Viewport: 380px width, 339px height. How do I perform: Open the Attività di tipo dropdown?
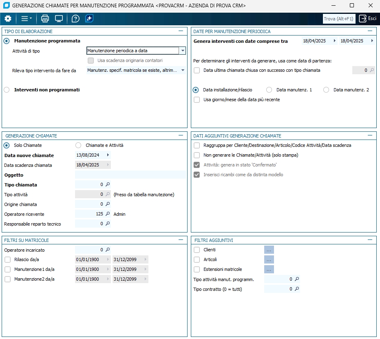click(183, 51)
